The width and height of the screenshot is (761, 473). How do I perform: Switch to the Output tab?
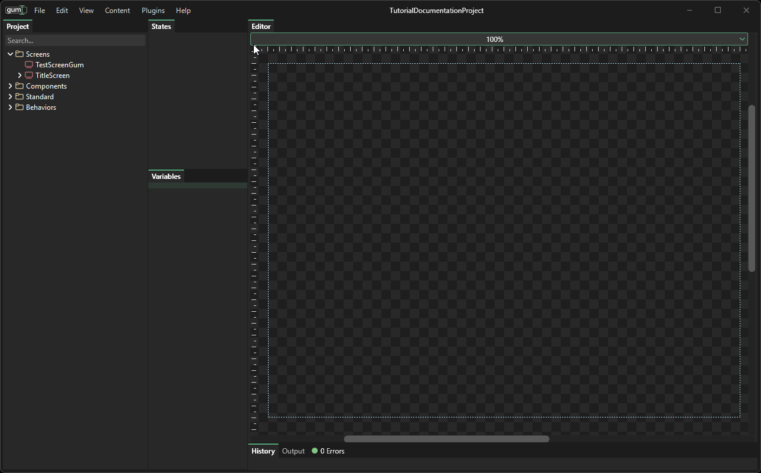(x=293, y=451)
